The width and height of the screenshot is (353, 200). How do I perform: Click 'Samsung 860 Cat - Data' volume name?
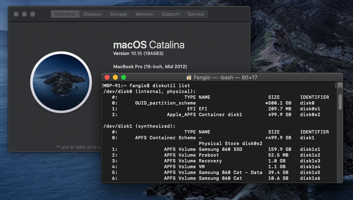tap(231, 173)
